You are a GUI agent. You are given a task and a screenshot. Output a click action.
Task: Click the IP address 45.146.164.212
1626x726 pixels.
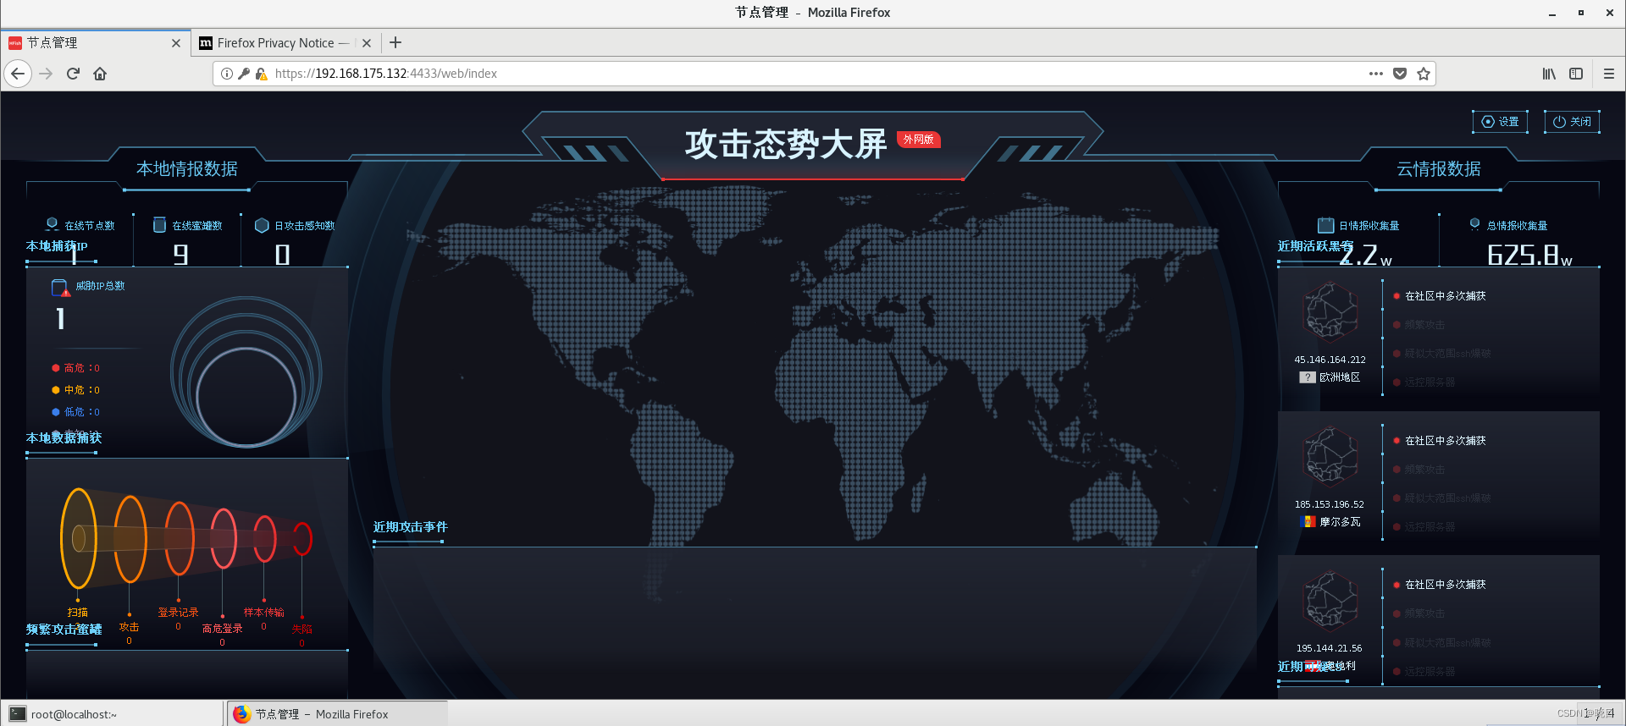pos(1330,360)
